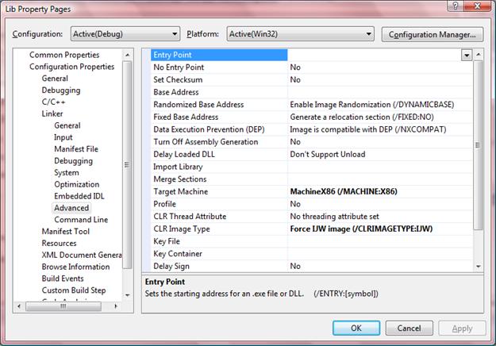Select the Custom Build Step tree node

pyautogui.click(x=74, y=290)
